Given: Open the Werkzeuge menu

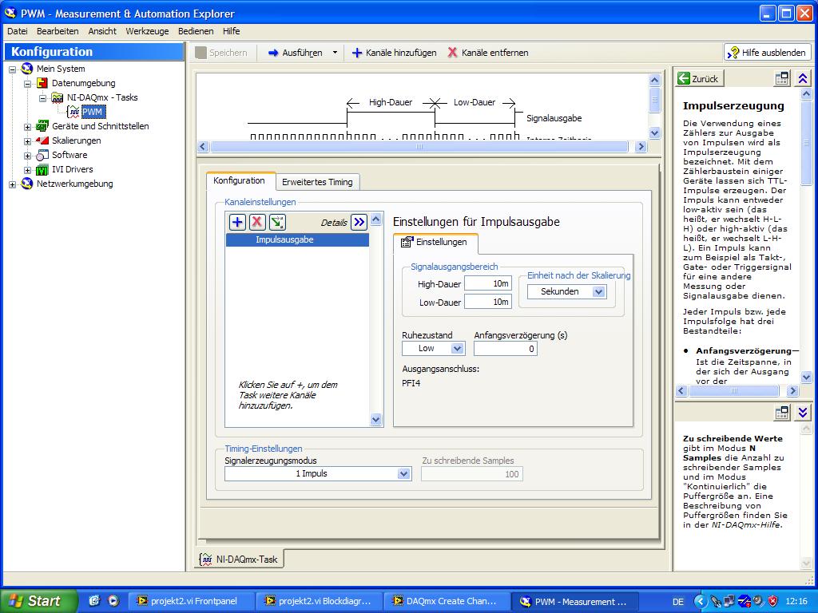Looking at the screenshot, I should point(147,31).
